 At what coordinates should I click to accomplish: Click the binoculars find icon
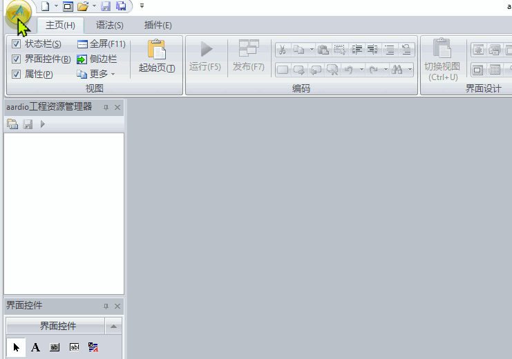[397, 70]
